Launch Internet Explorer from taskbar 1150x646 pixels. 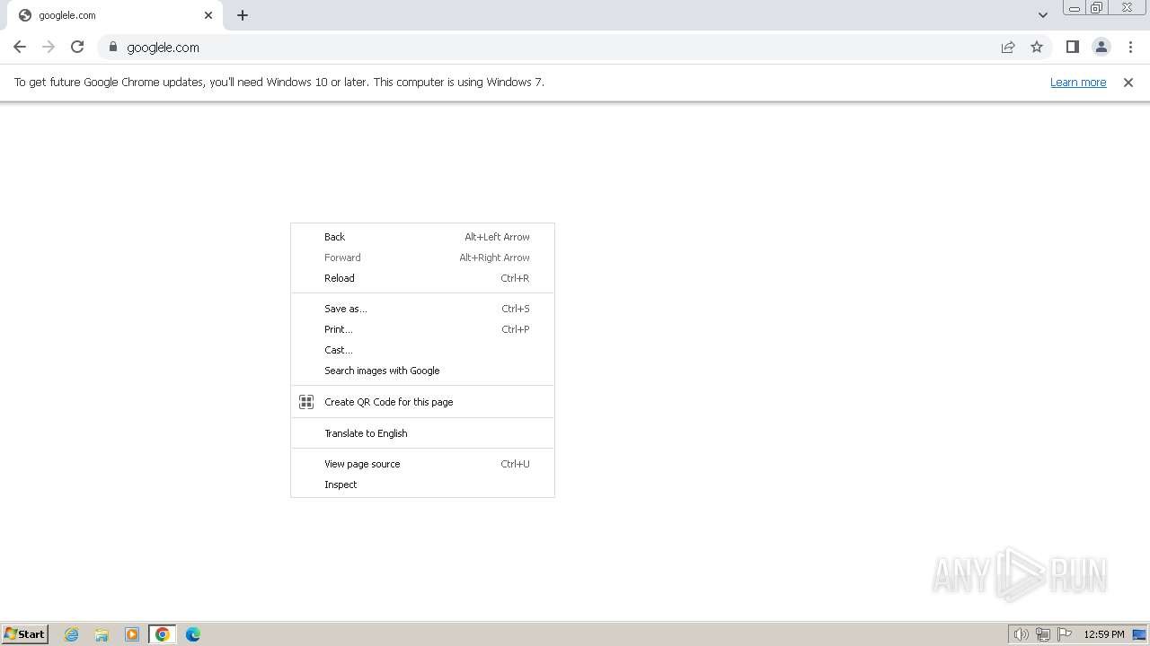click(72, 634)
